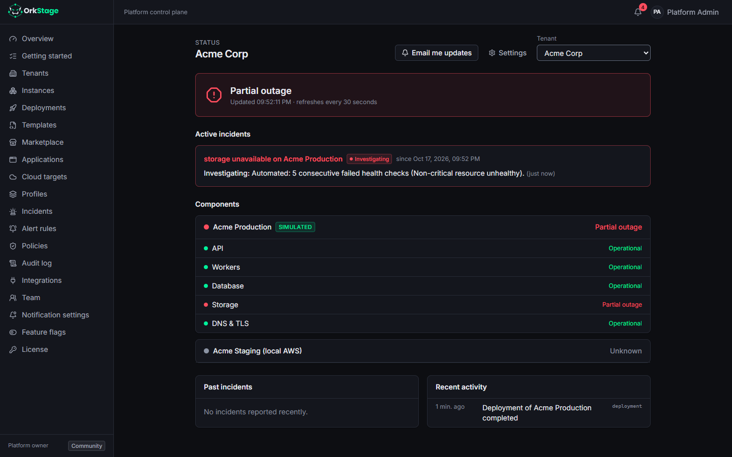Click the Tenants building icon
The width and height of the screenshot is (732, 457).
coord(13,73)
